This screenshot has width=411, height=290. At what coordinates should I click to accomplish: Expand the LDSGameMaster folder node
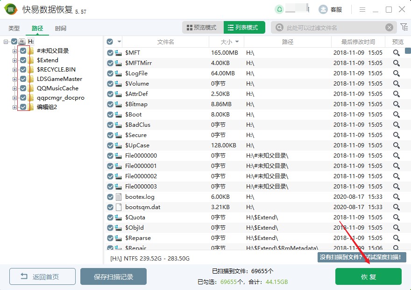click(x=14, y=79)
